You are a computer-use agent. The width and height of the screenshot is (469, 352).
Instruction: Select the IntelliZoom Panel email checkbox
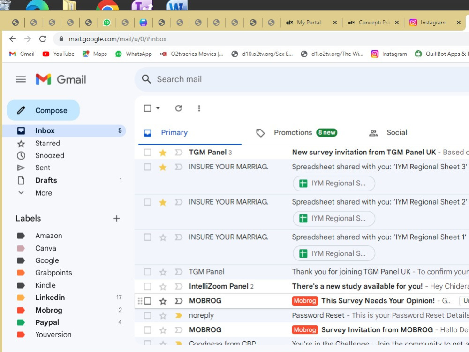coord(147,286)
